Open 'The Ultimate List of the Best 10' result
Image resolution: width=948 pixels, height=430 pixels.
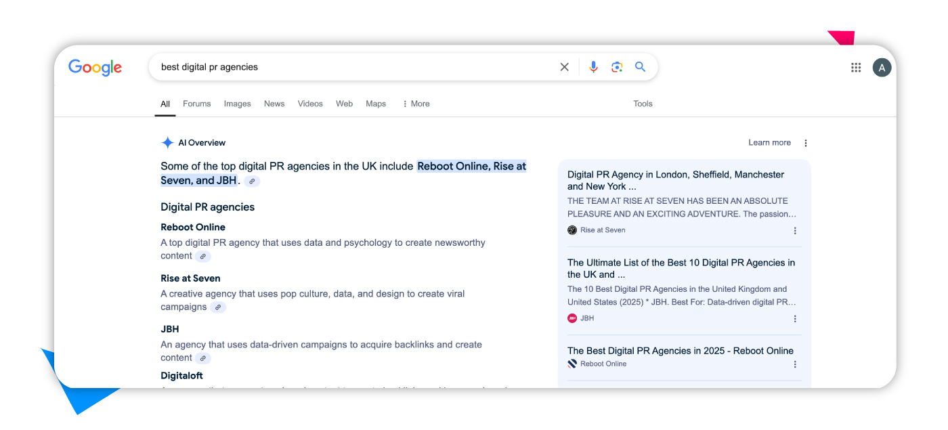coord(681,268)
